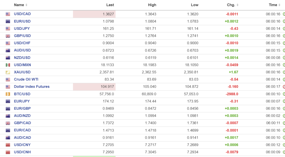The width and height of the screenshot is (285, 157).
Task: Click the red clock icon on Dollar Index Futures row
Action: [x=284, y=87]
